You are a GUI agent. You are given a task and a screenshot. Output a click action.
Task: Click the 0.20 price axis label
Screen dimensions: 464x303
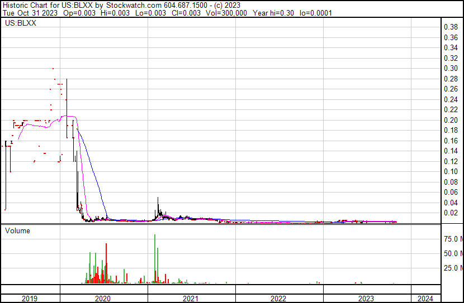coord(451,120)
